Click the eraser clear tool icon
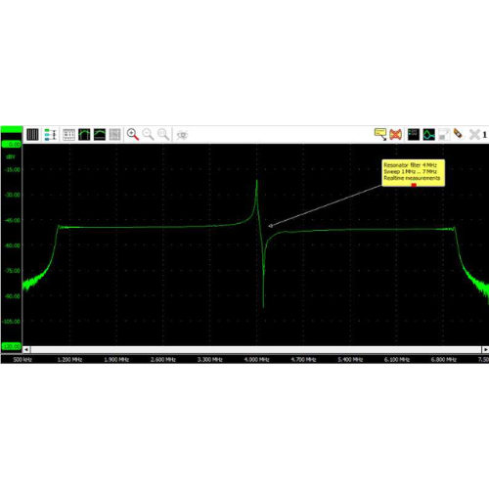The width and height of the screenshot is (489, 489). click(458, 134)
